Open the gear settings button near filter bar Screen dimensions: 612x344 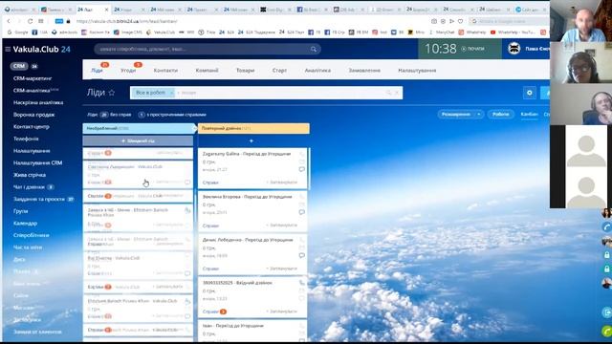[529, 93]
